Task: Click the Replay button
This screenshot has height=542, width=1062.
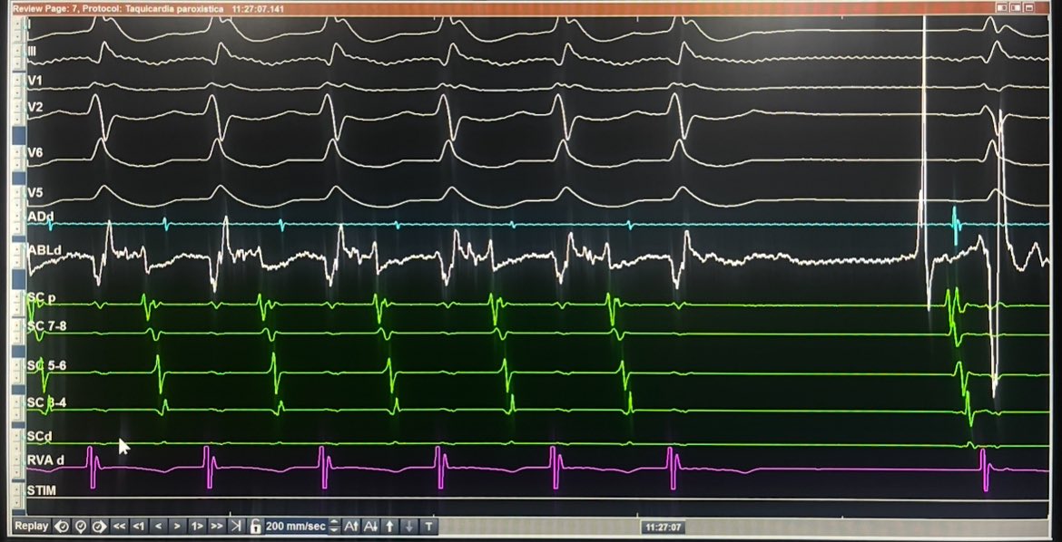Action: point(31,526)
